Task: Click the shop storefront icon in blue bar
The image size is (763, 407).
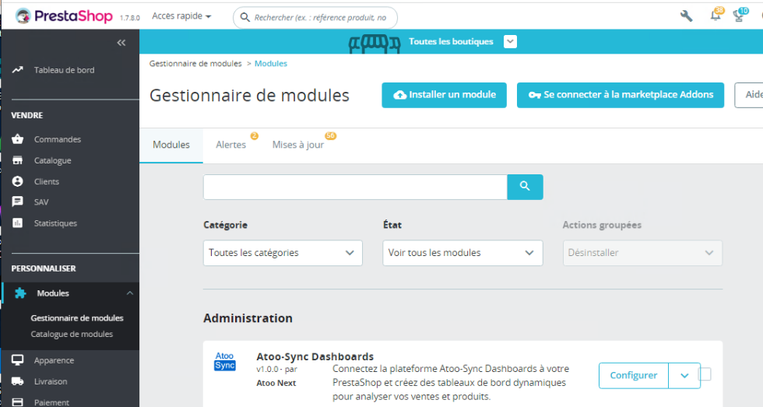Action: [374, 44]
